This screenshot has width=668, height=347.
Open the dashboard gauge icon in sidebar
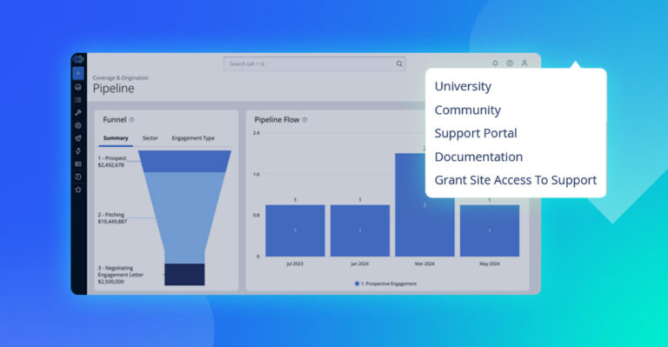pos(78,87)
